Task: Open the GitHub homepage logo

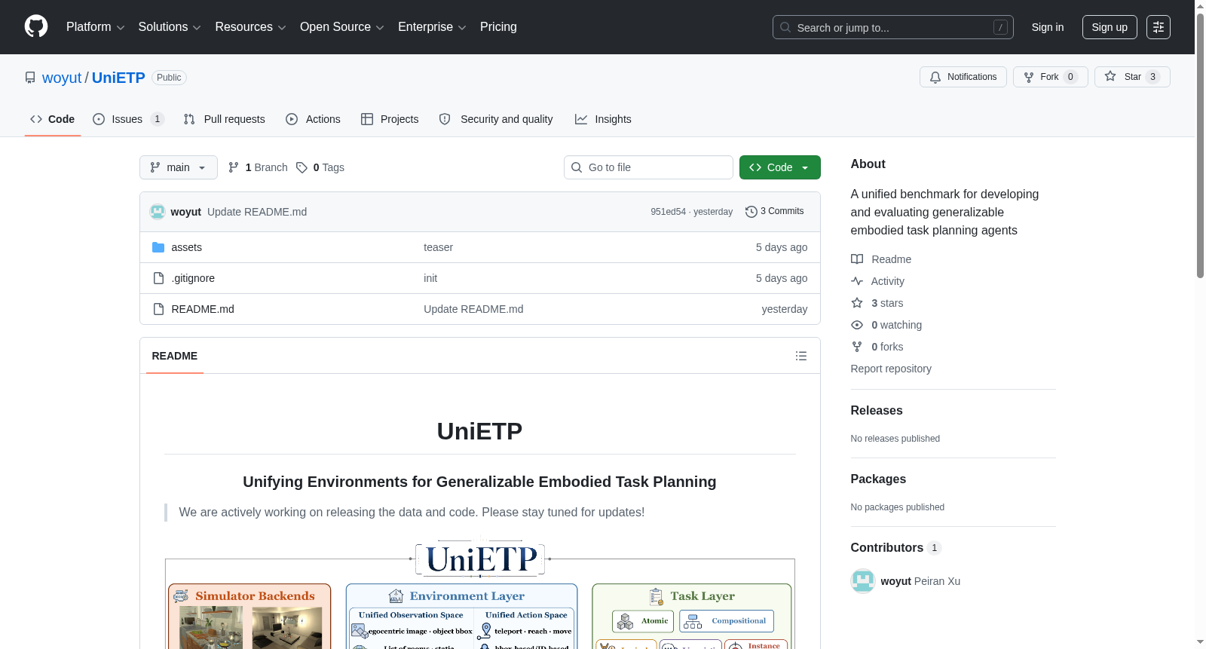Action: pyautogui.click(x=36, y=26)
